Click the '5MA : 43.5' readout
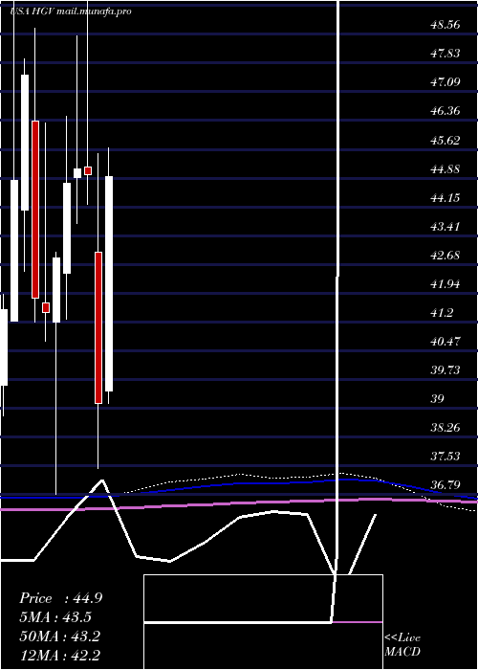 pos(55,617)
